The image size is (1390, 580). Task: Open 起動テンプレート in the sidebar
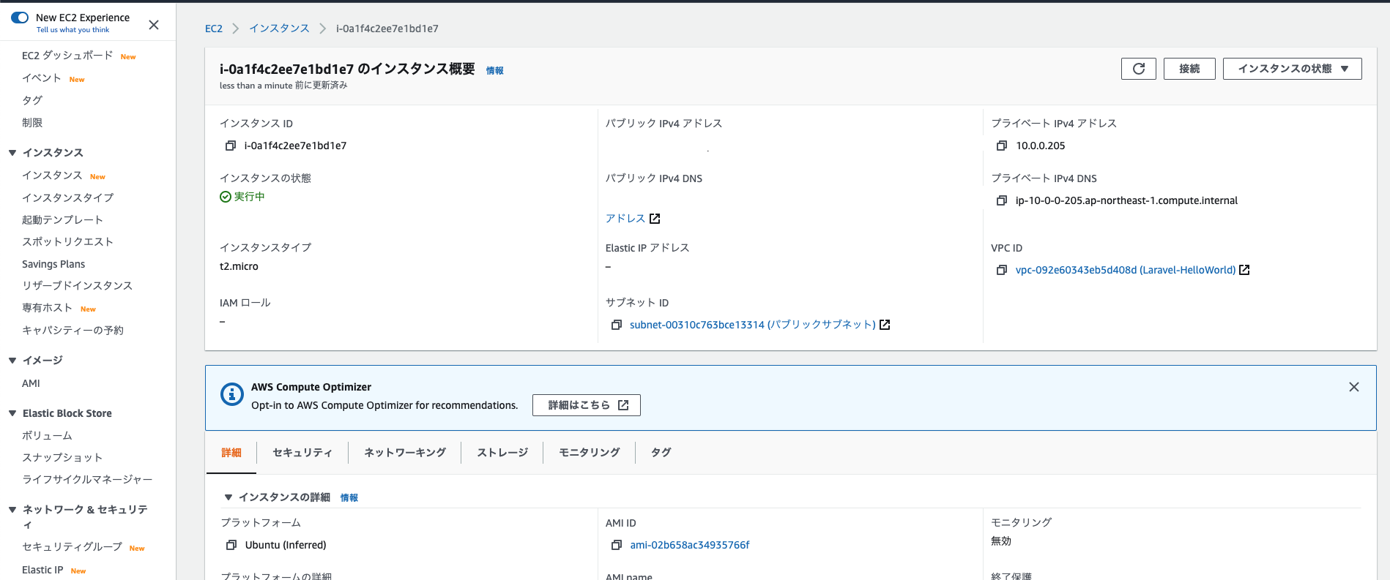click(62, 220)
